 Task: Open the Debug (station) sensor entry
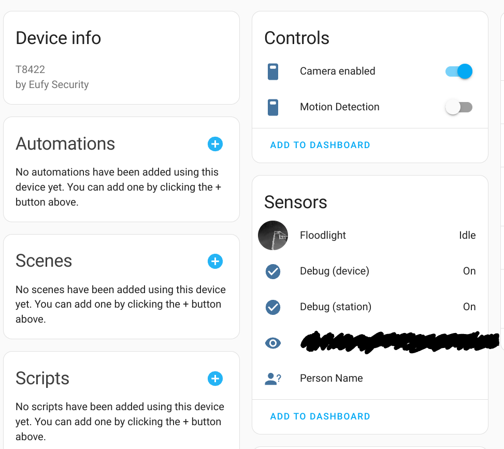(x=370, y=307)
